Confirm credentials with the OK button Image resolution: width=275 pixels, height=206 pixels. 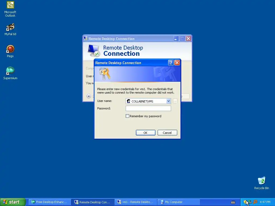[146, 133]
